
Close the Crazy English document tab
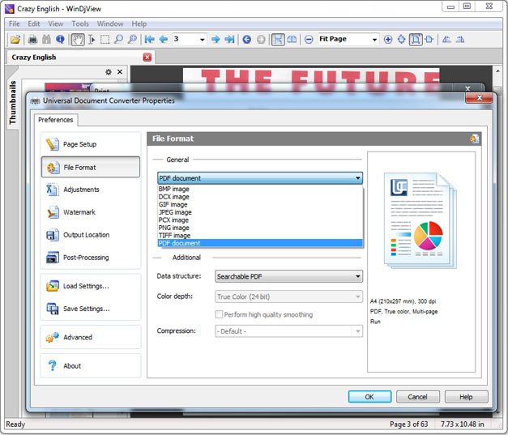147,58
